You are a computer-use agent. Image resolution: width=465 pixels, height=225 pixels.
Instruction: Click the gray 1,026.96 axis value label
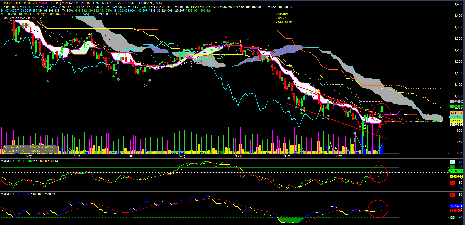click(x=456, y=102)
